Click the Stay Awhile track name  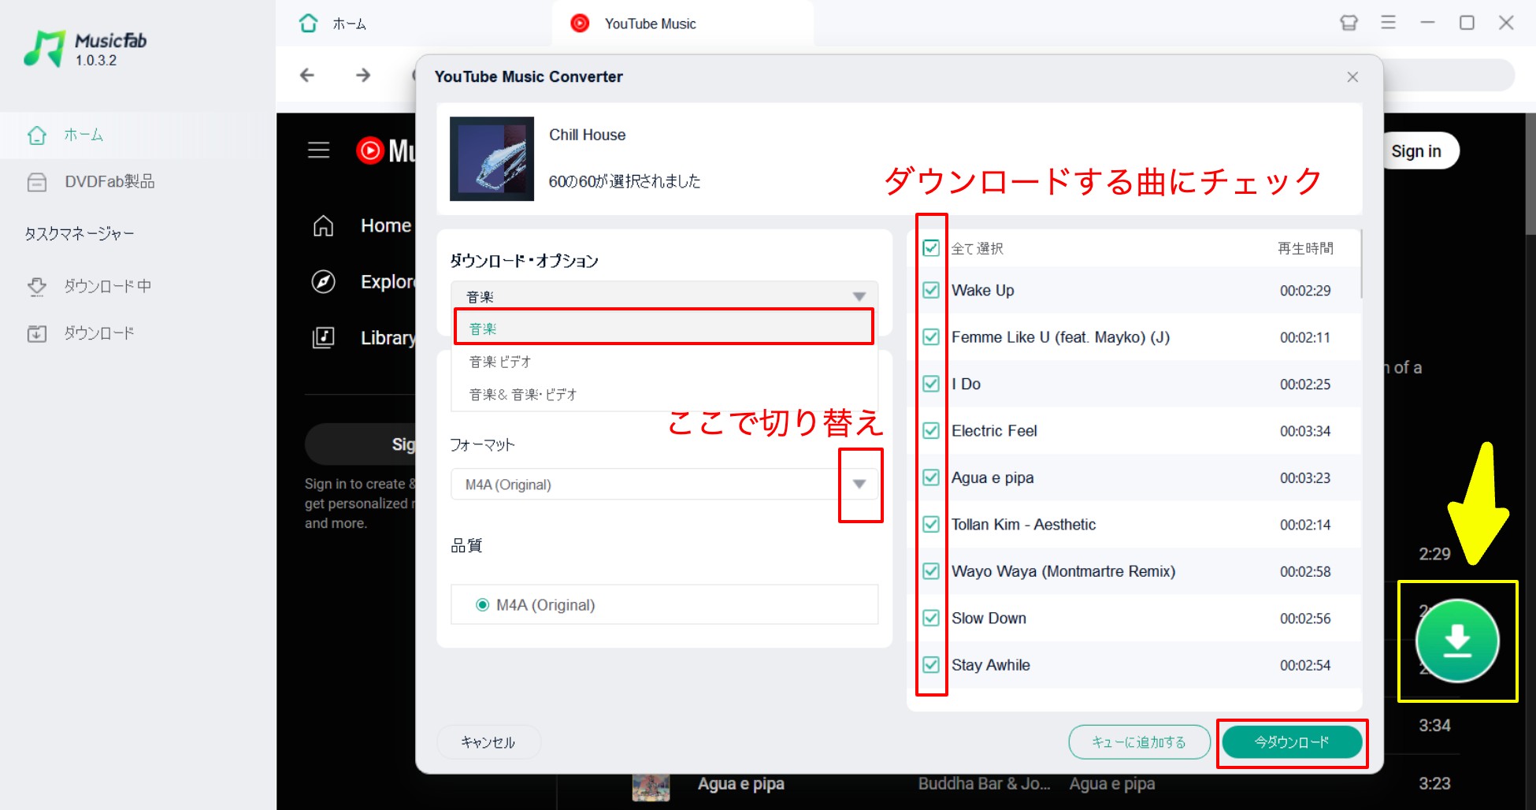click(x=990, y=665)
